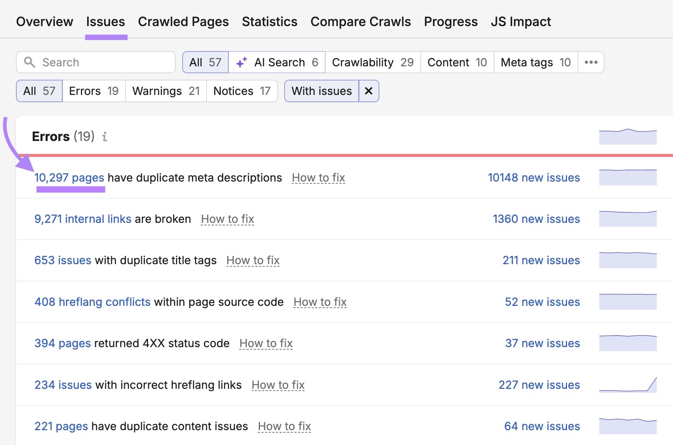This screenshot has width=673, height=445.
Task: Open the more categories ellipsis menu
Action: click(x=591, y=62)
